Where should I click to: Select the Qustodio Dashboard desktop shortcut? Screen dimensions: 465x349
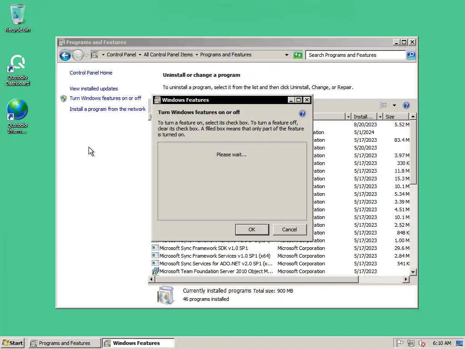click(18, 70)
